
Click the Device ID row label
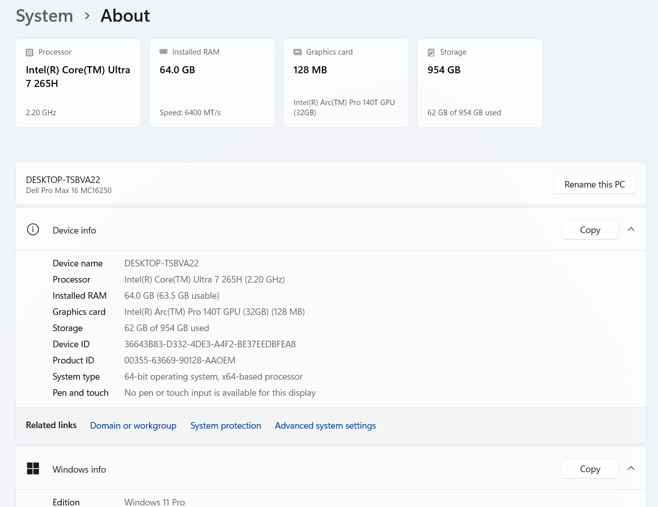pyautogui.click(x=71, y=344)
